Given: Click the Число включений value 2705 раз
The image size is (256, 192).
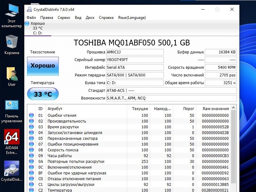Looking at the screenshot, I should pyautogui.click(x=221, y=75).
